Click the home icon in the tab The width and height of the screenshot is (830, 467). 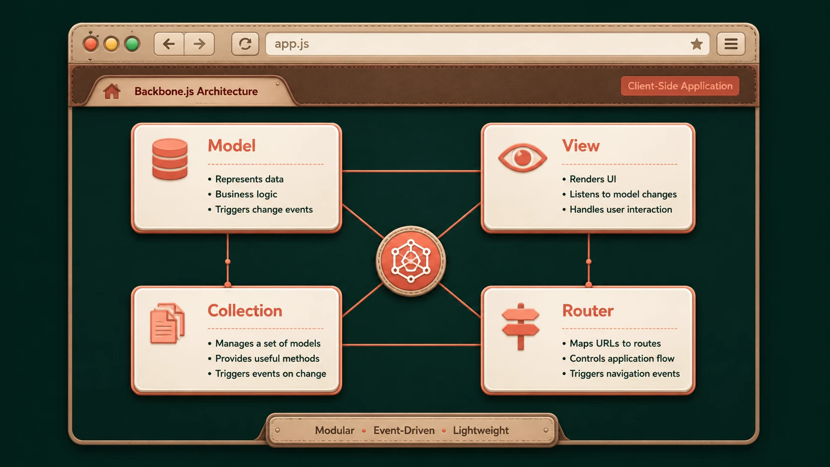(112, 91)
